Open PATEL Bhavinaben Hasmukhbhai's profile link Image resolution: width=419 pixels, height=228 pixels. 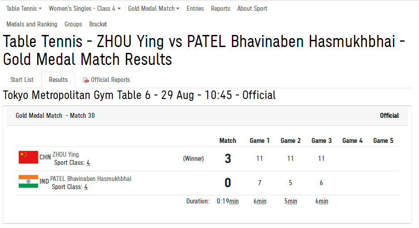point(90,179)
